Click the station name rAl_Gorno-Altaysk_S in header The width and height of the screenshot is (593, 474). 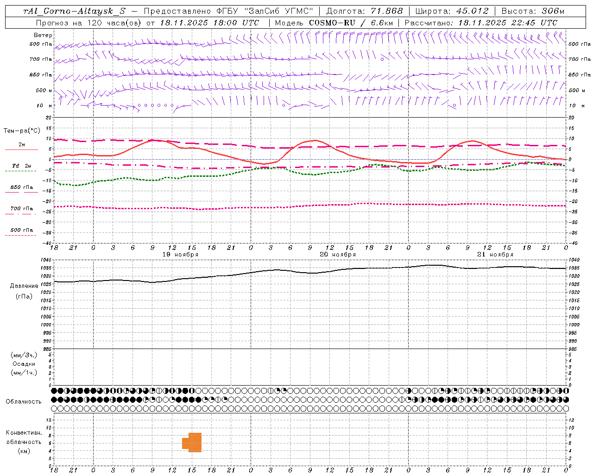[x=74, y=11]
